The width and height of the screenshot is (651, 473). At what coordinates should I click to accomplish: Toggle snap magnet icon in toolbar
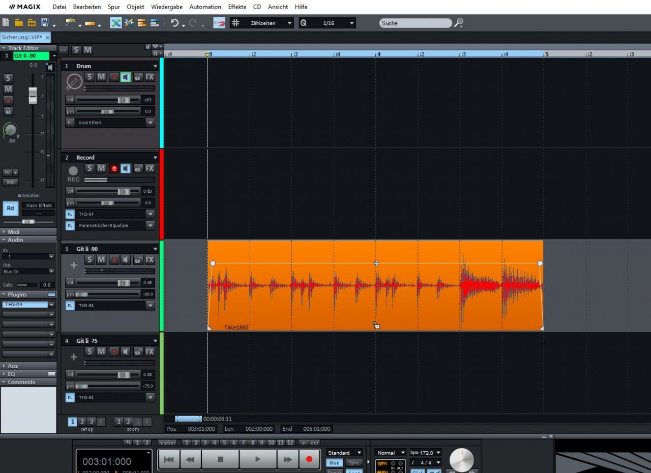tap(219, 23)
